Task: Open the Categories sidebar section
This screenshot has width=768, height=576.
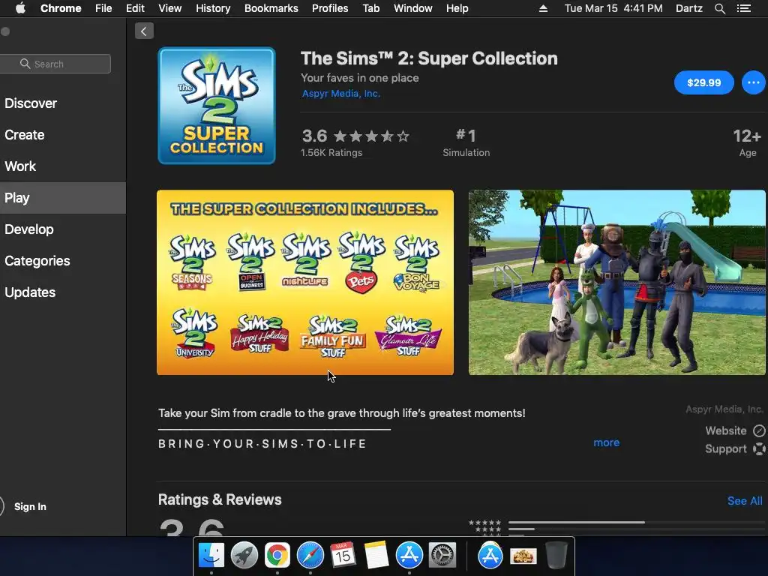Action: point(37,261)
